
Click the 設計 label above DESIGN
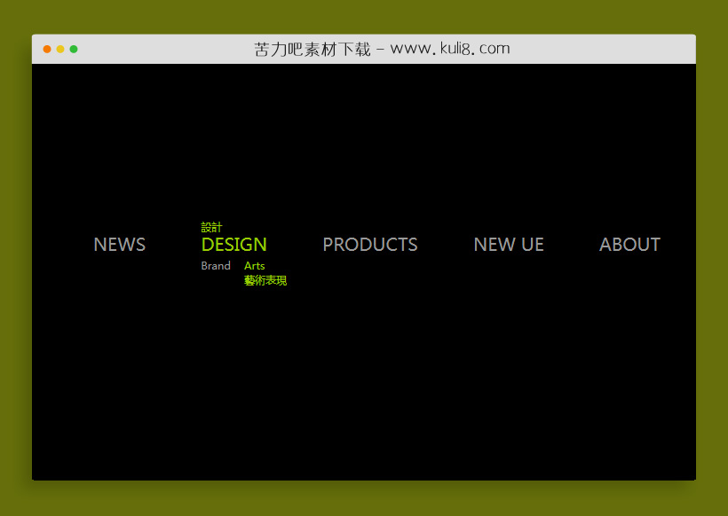click(x=211, y=228)
